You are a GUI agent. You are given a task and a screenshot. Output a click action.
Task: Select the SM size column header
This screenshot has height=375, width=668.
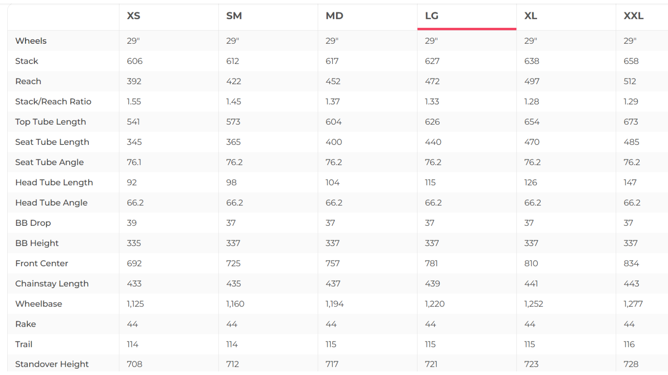pos(234,16)
